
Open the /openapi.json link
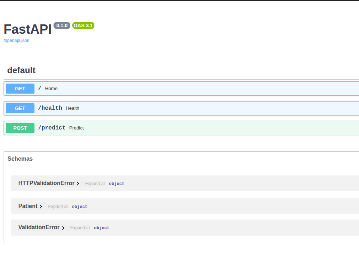pos(16,41)
